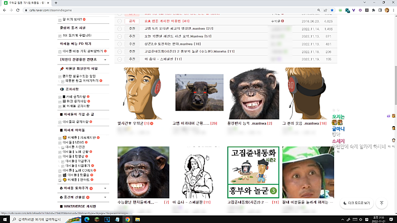Expand the WAKTAVERSE 게시판 section arrow
Screen dimensions: 397x223
pyautogui.click(x=105, y=206)
